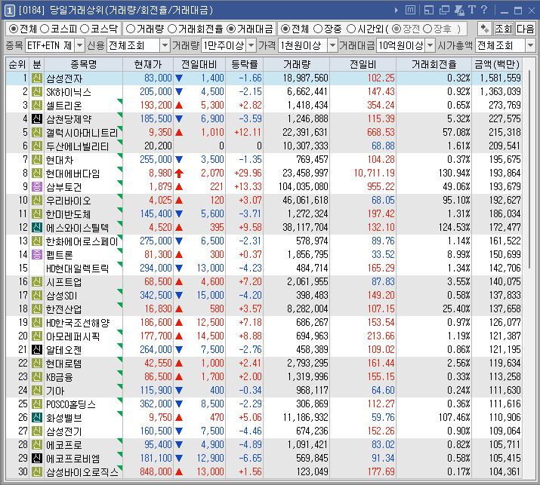Click the screen layout icon in title bar
This screenshot has width=540, height=485.
click(429, 11)
